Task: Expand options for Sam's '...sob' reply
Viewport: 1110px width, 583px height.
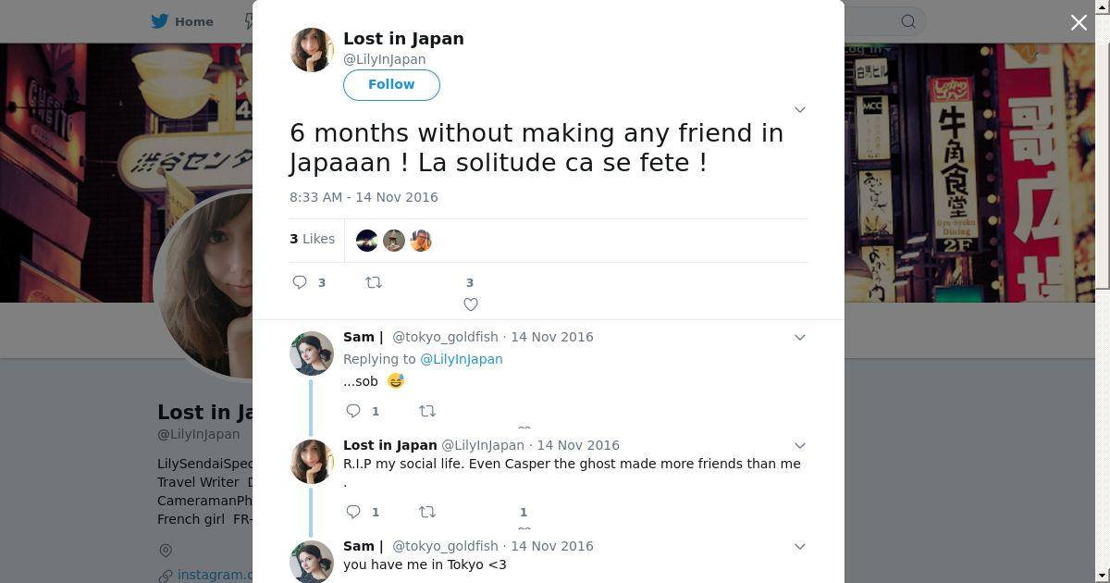Action: point(800,337)
